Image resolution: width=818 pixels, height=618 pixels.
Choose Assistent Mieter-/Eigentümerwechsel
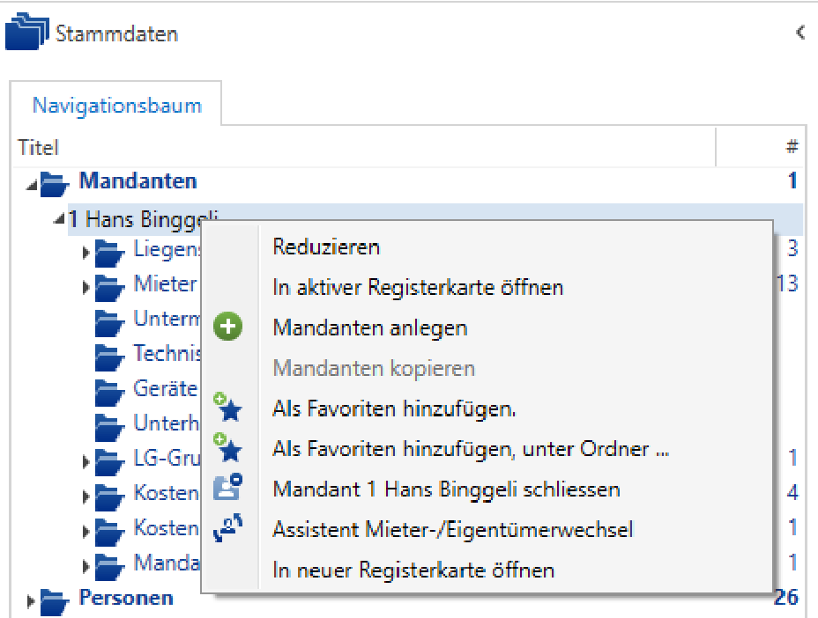(453, 529)
